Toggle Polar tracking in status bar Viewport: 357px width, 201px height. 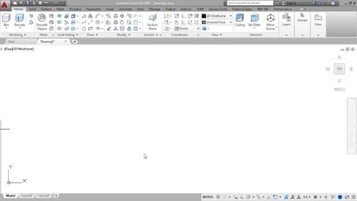click(248, 197)
